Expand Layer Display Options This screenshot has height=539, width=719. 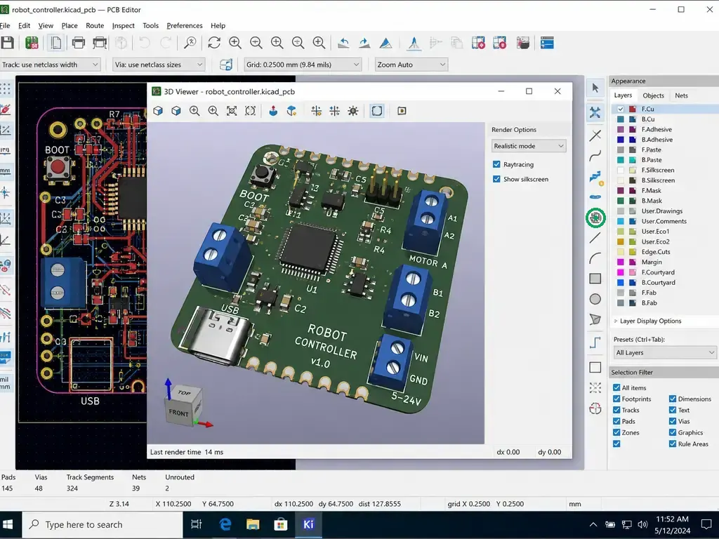[x=647, y=321]
